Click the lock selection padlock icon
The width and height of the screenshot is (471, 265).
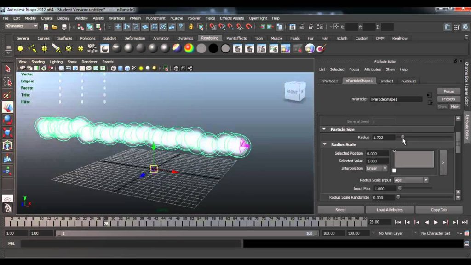191,27
